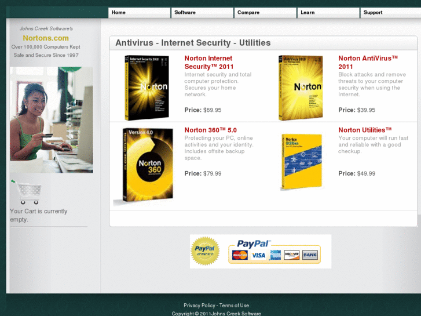
Task: Click the $79.99 price text
Action: click(212, 173)
